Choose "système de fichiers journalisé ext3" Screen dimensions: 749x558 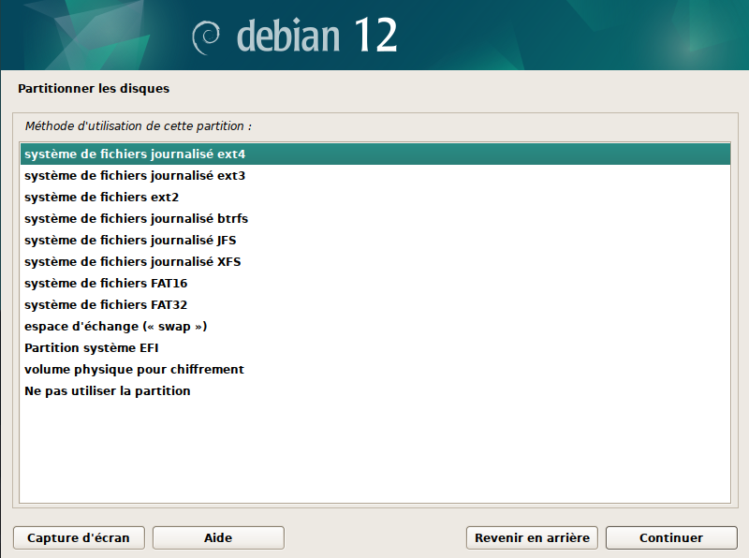tap(375, 176)
